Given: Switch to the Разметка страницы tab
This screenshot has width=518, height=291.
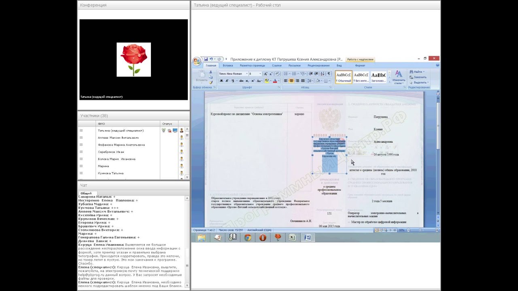Looking at the screenshot, I should point(252,65).
